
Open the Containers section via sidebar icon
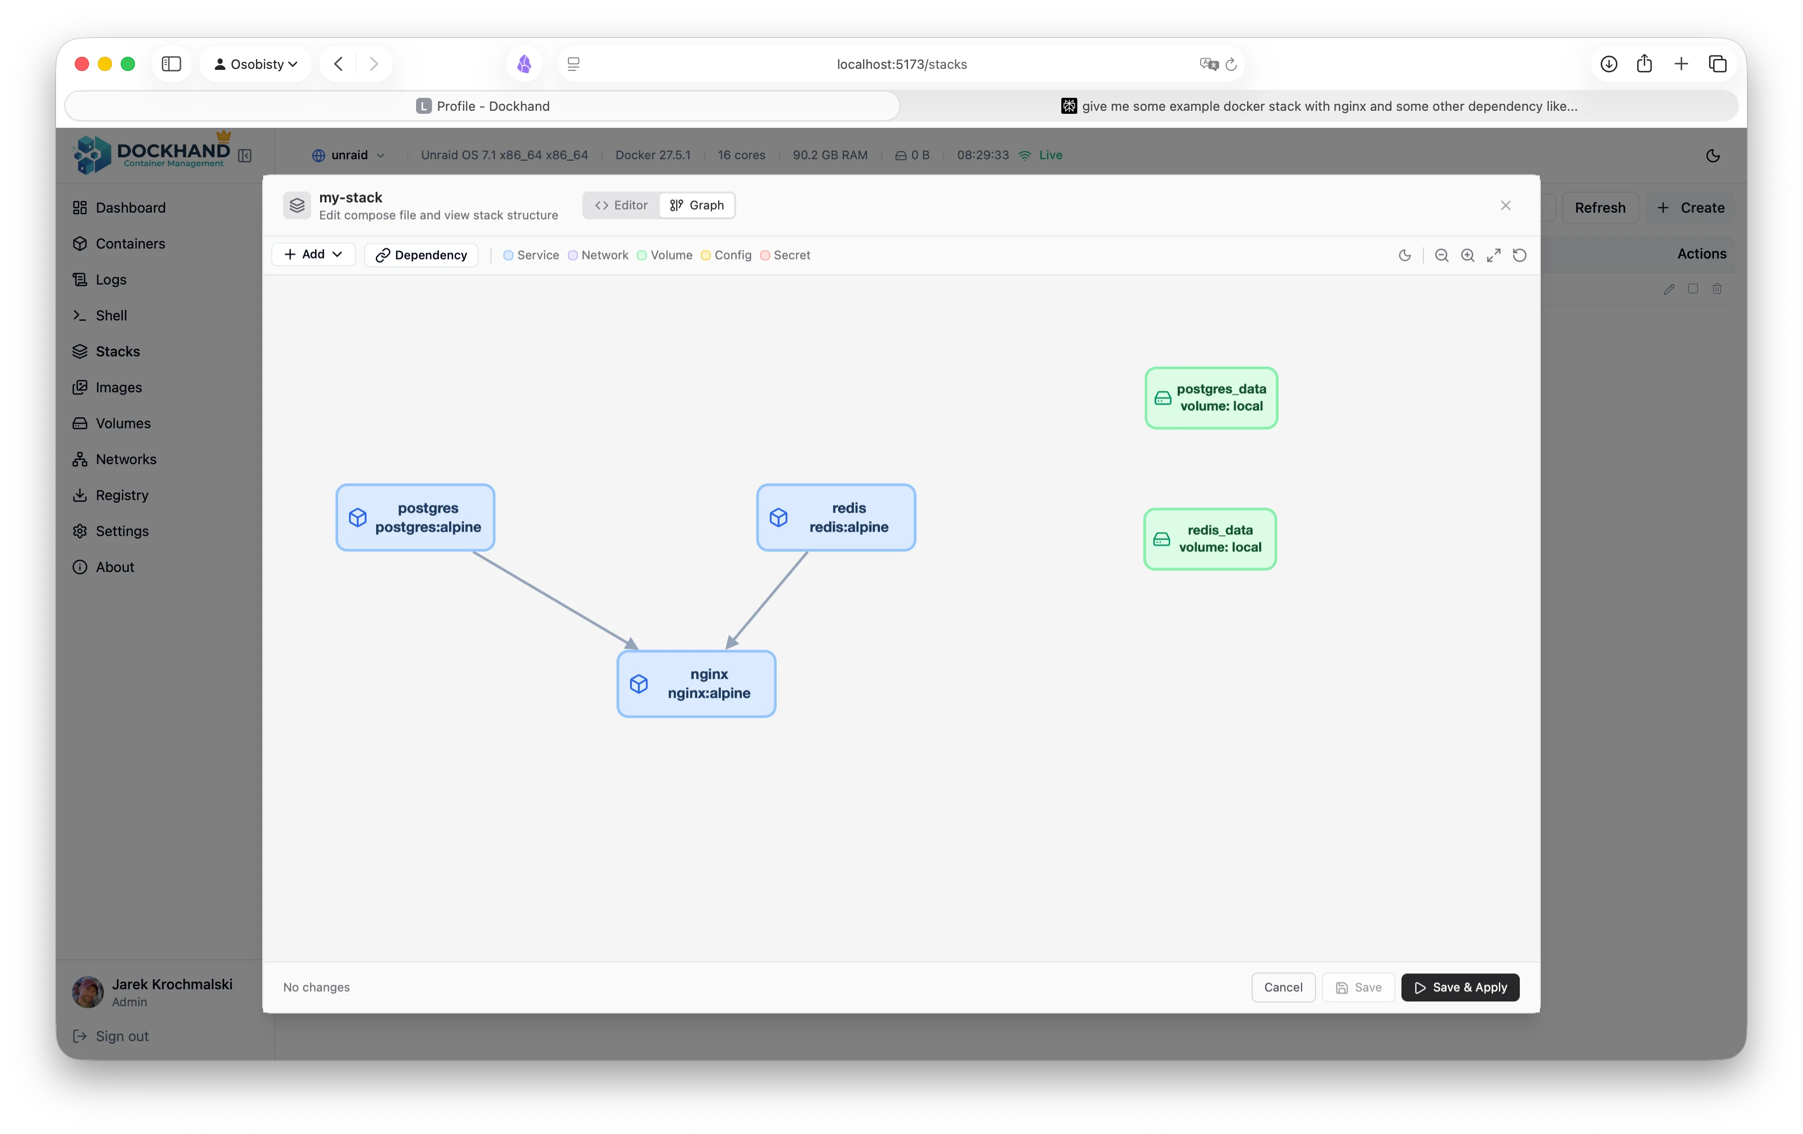click(81, 243)
